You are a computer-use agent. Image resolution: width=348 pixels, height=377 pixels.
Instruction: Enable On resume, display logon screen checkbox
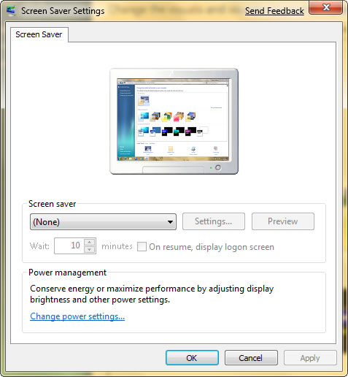click(x=142, y=246)
